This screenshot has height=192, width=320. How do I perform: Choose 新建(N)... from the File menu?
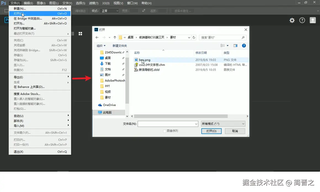(40, 9)
